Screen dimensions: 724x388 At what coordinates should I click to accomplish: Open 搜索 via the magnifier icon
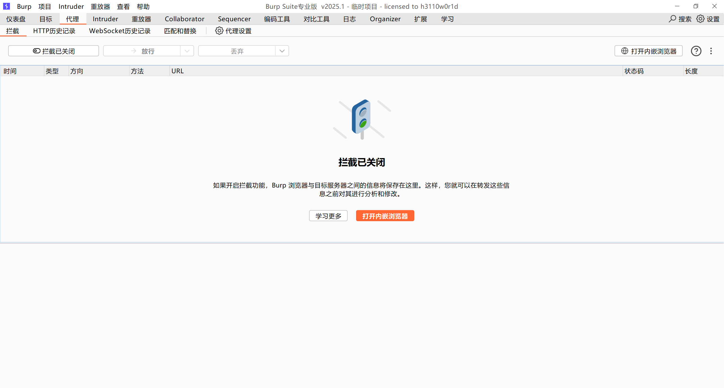coord(673,19)
